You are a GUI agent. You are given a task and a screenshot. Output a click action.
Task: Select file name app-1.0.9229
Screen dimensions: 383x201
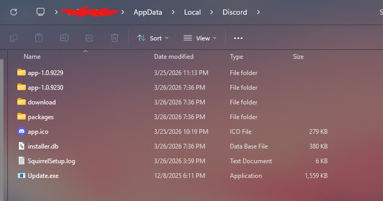point(45,73)
